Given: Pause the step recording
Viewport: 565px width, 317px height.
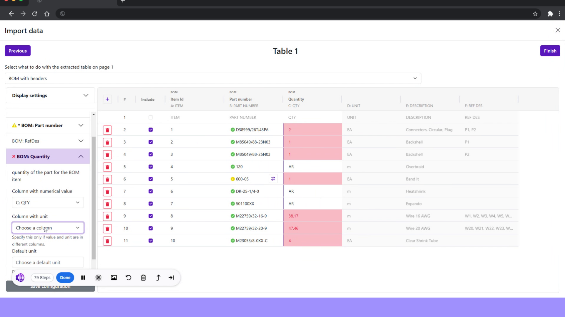Looking at the screenshot, I should point(83,278).
